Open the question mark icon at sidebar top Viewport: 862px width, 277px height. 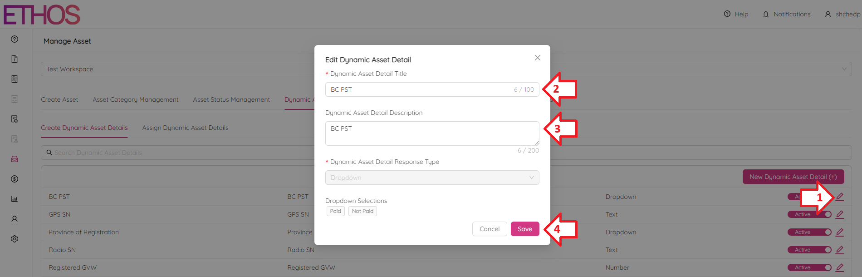15,39
